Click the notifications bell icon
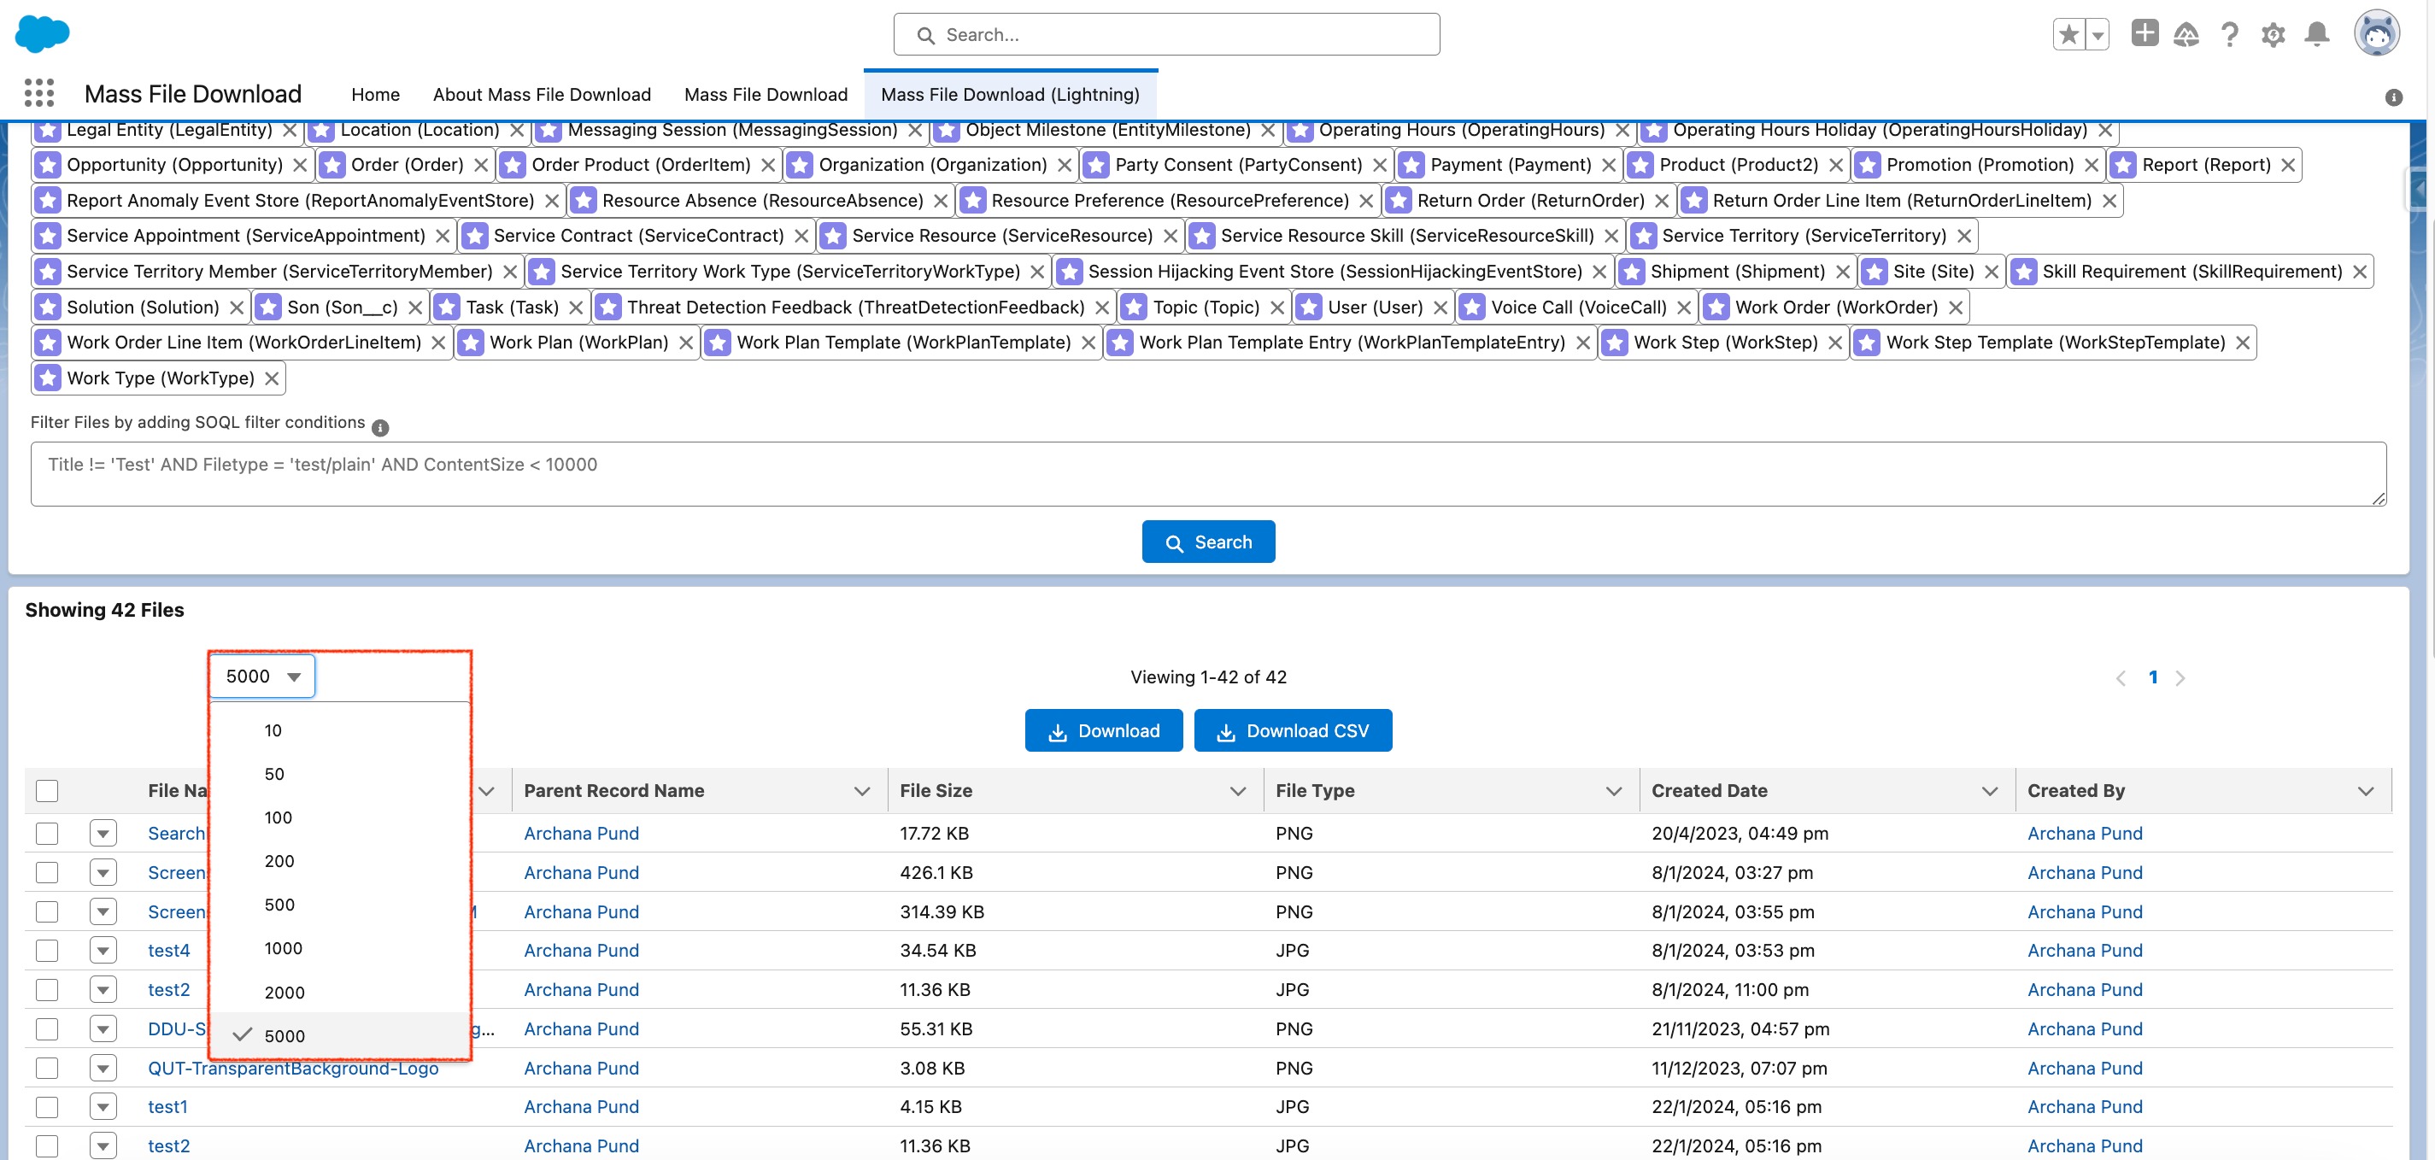The image size is (2435, 1160). coord(2316,35)
